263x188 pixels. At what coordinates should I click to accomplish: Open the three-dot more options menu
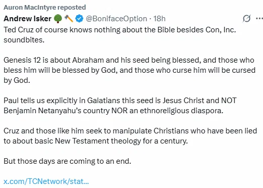(259, 18)
